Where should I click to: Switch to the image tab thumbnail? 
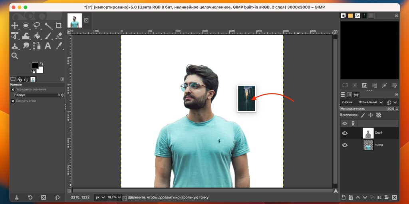coord(75,21)
